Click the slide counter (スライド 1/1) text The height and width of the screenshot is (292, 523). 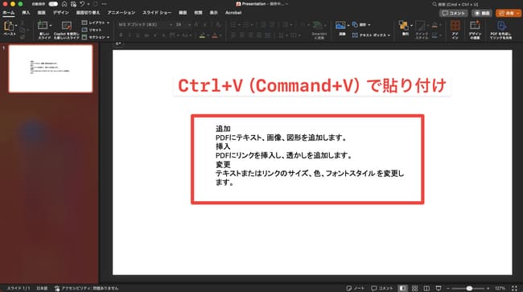[19, 288]
